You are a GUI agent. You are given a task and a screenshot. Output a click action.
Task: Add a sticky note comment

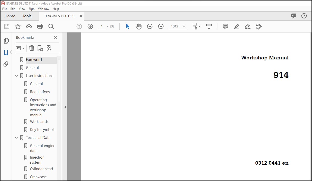(x=225, y=26)
